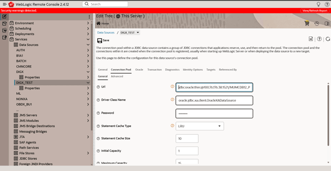Screen dimensions: 331x171
Task: Click the Driver Class Name field
Action: tap(214, 100)
